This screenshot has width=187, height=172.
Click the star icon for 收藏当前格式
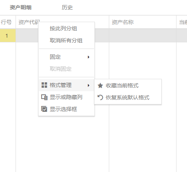click(100, 85)
